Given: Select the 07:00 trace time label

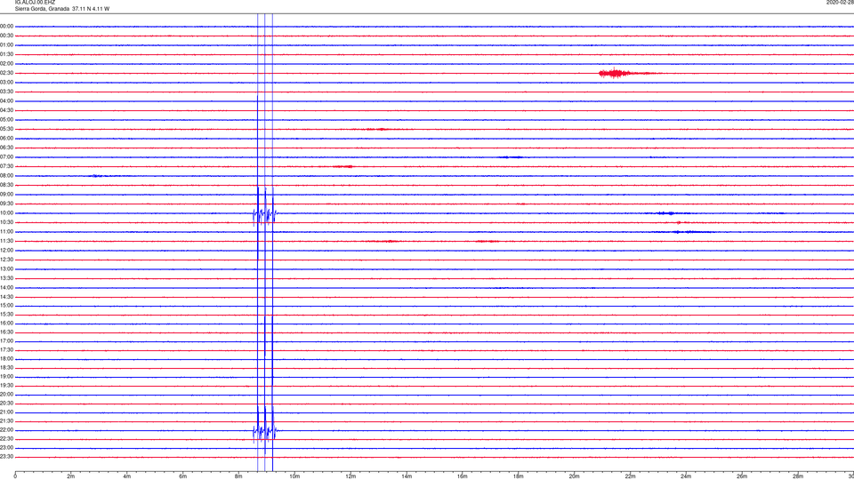Looking at the screenshot, I should point(6,156).
